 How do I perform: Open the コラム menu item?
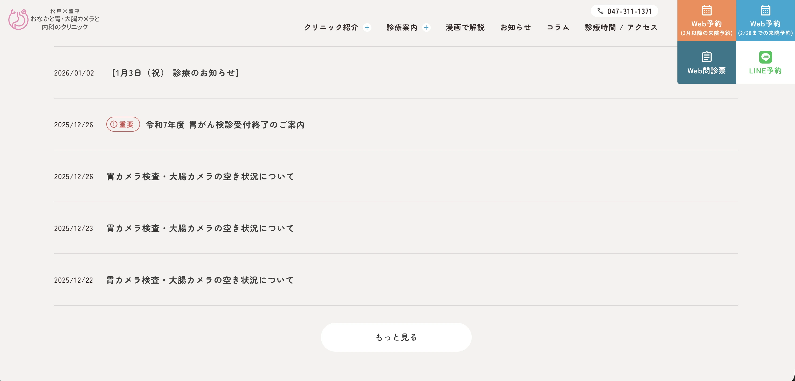point(558,28)
